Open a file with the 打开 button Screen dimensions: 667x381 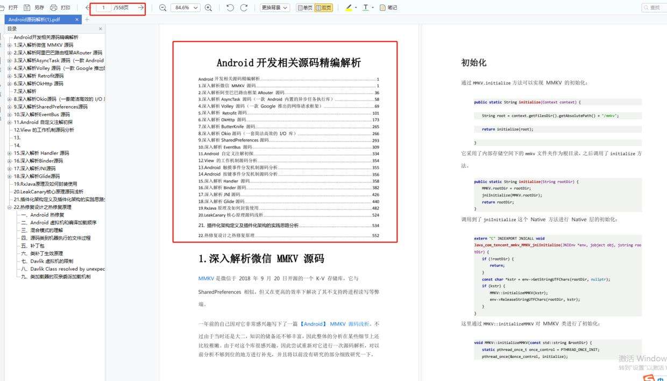10,8
